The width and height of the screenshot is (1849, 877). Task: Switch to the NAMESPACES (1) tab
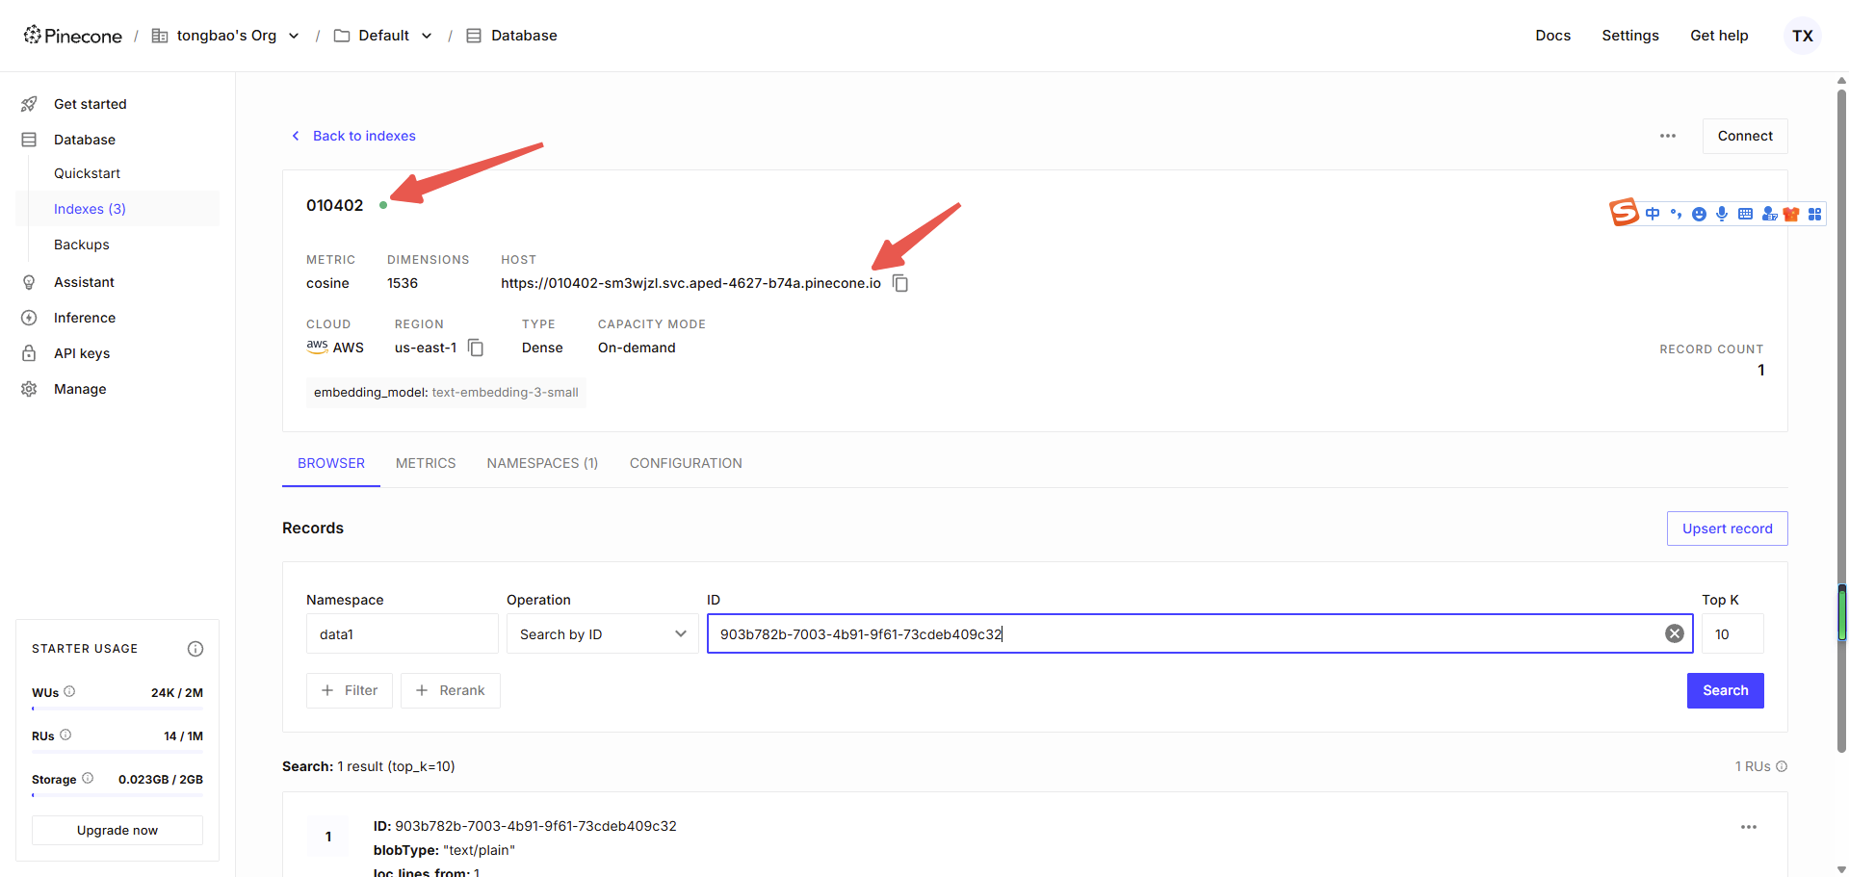(542, 463)
